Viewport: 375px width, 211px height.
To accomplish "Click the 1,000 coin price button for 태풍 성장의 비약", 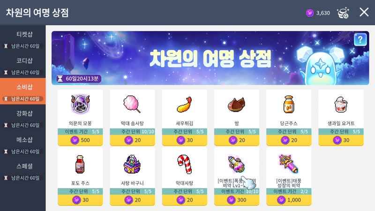I will pos(289,200).
